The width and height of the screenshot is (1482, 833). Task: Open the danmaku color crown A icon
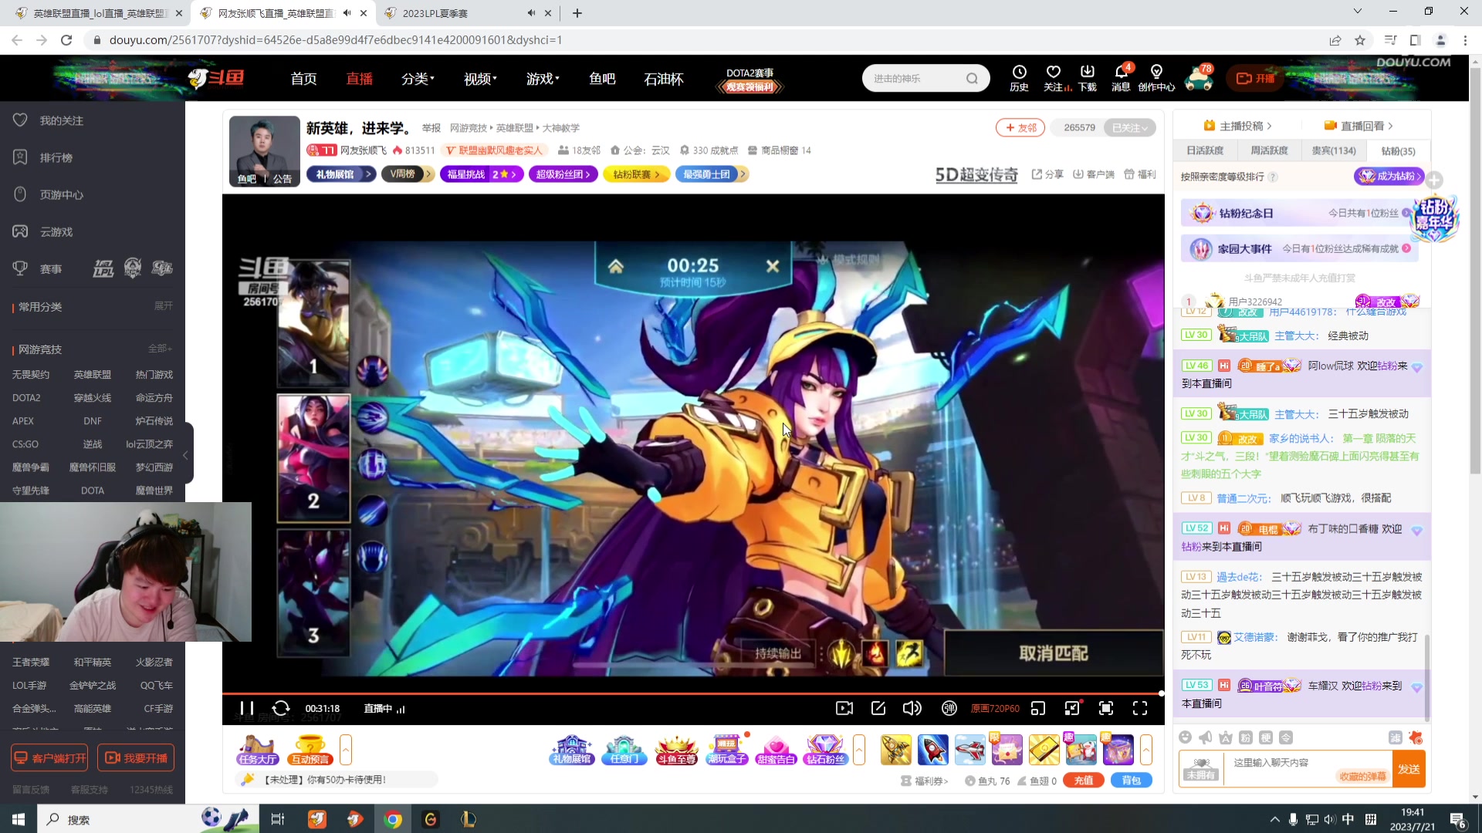tap(1226, 737)
